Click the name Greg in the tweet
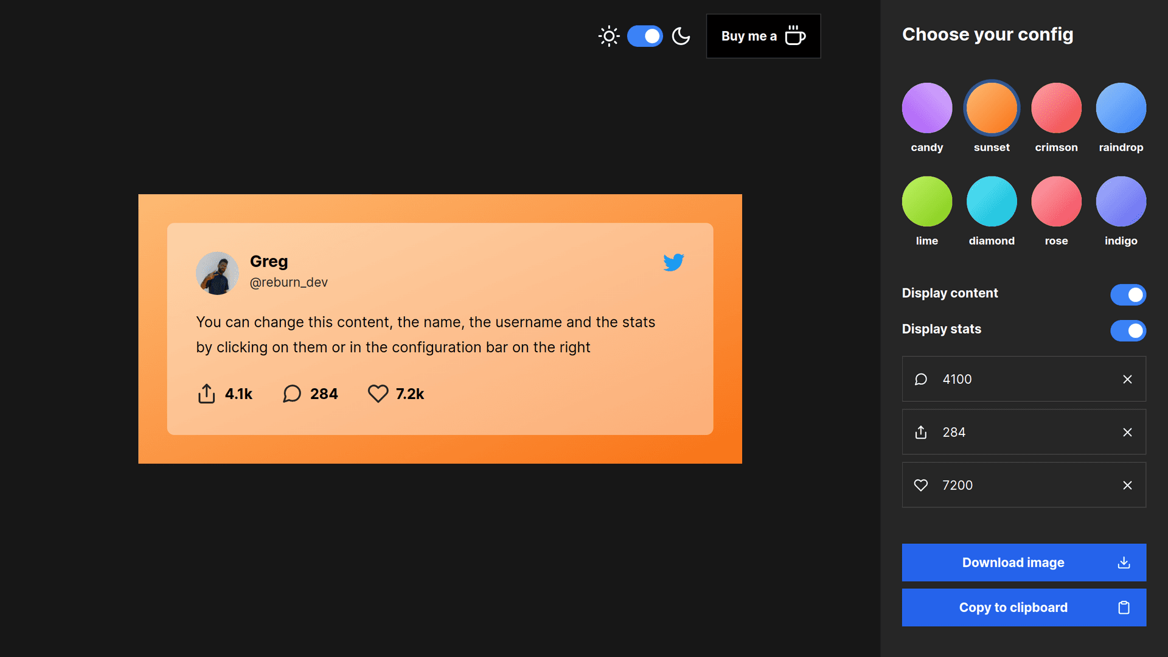This screenshot has height=657, width=1168. pyautogui.click(x=269, y=261)
